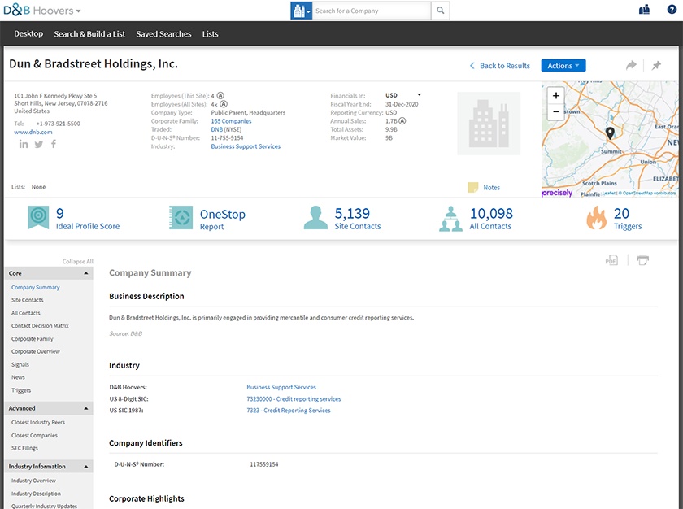Open the company Twitter icon
This screenshot has height=509, width=683.
pos(39,145)
